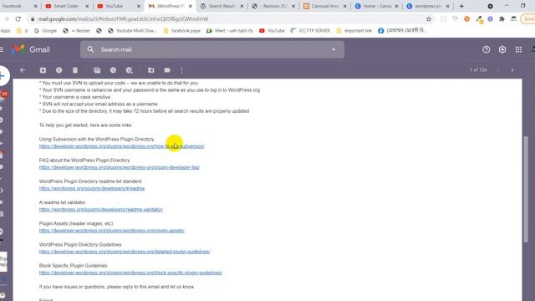535x301 pixels.
Task: Open the how-to-use-subversion link
Action: click(x=122, y=146)
